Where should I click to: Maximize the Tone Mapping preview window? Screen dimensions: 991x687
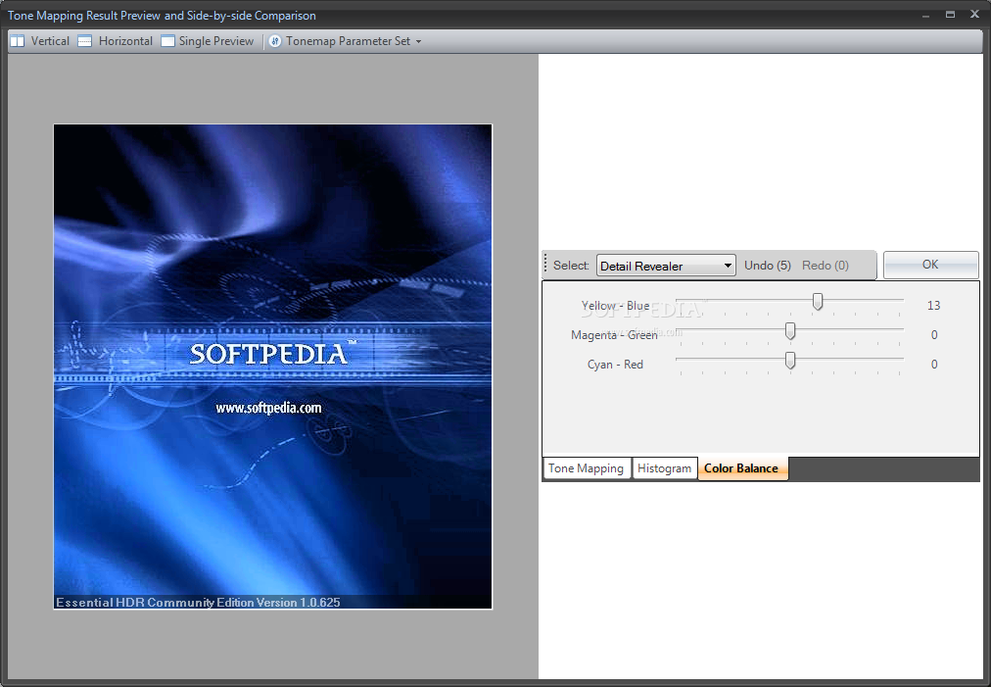pyautogui.click(x=950, y=16)
